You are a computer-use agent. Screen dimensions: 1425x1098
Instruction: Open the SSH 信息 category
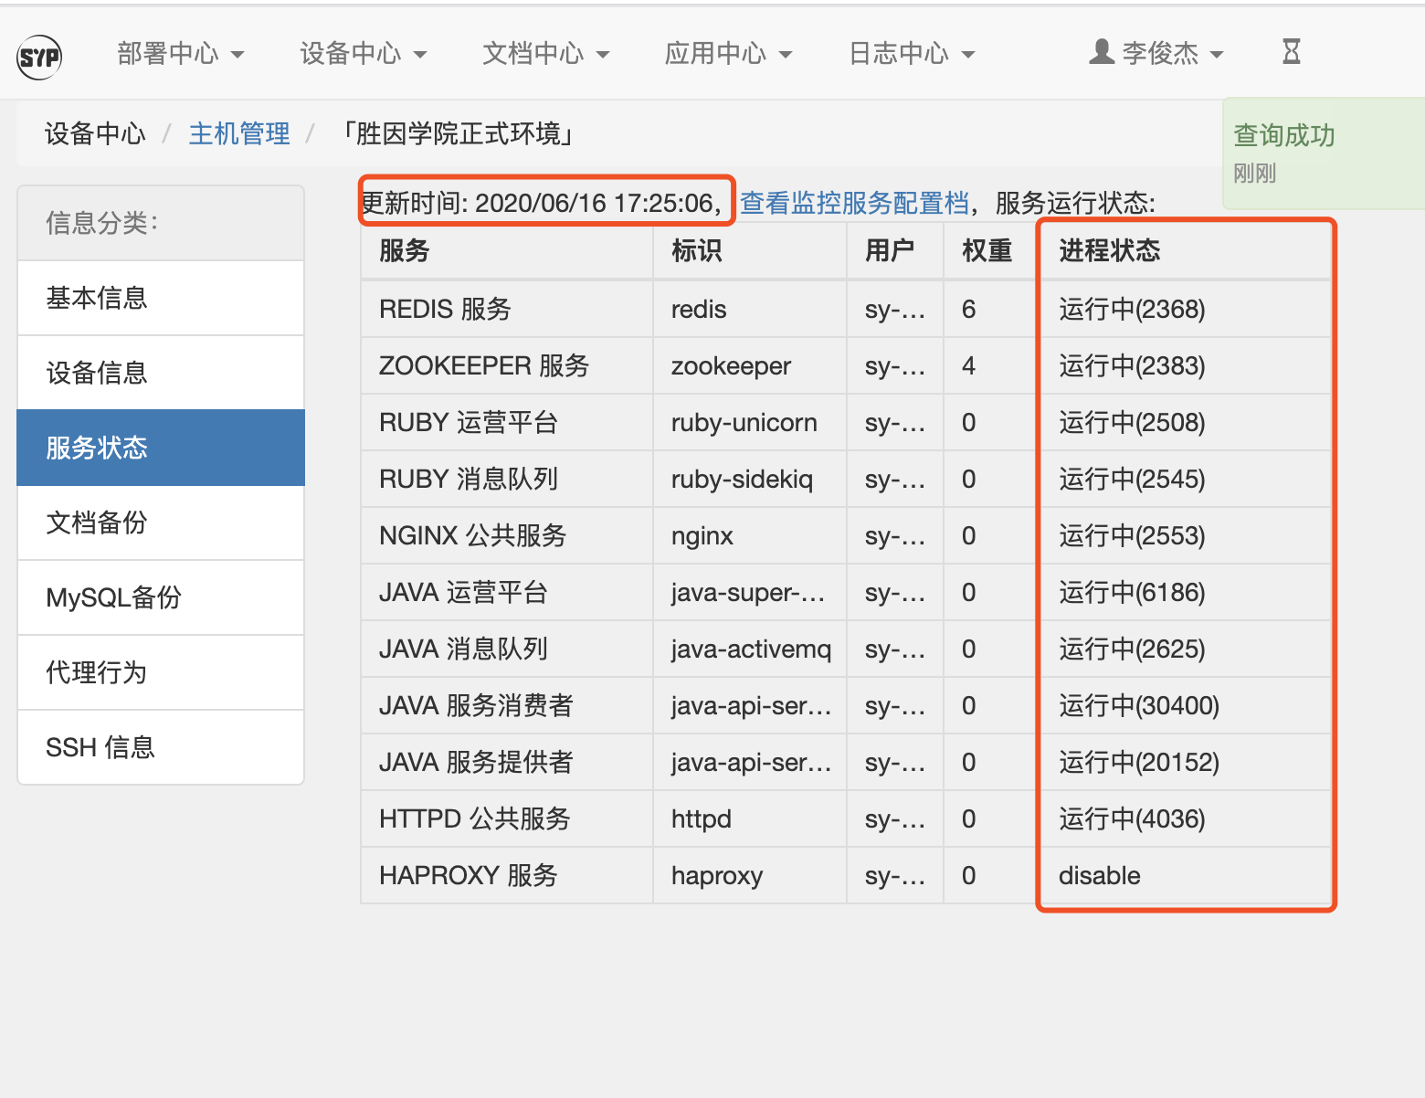tap(161, 747)
